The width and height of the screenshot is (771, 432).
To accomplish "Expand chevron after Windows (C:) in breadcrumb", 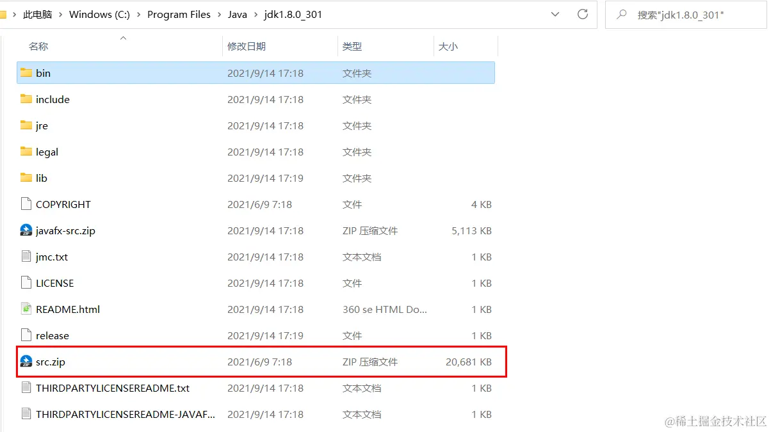I will point(138,14).
